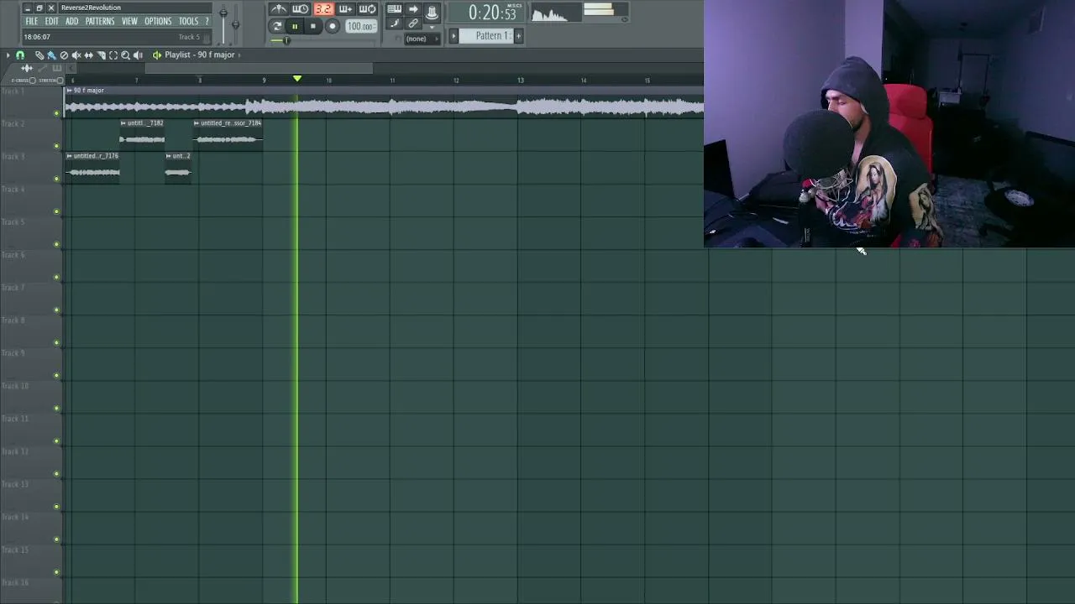The width and height of the screenshot is (1075, 604).
Task: Select the Mute tool in playlist toolbar
Action: tap(76, 55)
